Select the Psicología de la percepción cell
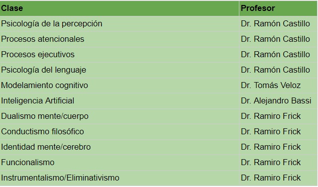Image resolution: width=318 pixels, height=187 pixels. 119,24
